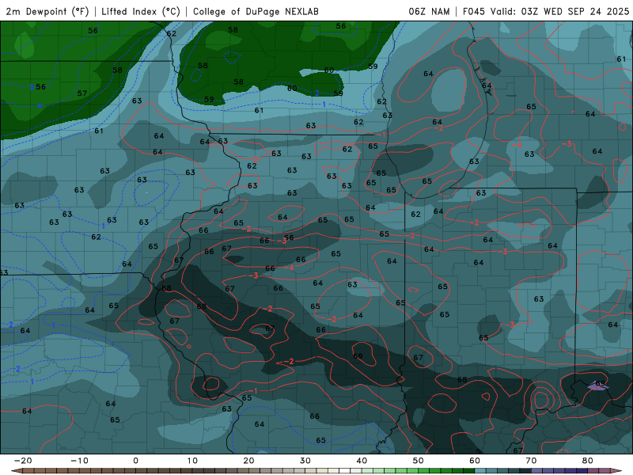Click the 60 label on the color scale

(x=475, y=461)
